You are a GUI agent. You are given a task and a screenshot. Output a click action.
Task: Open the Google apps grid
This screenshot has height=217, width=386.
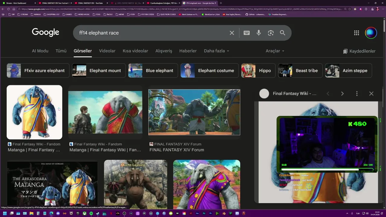point(356,33)
